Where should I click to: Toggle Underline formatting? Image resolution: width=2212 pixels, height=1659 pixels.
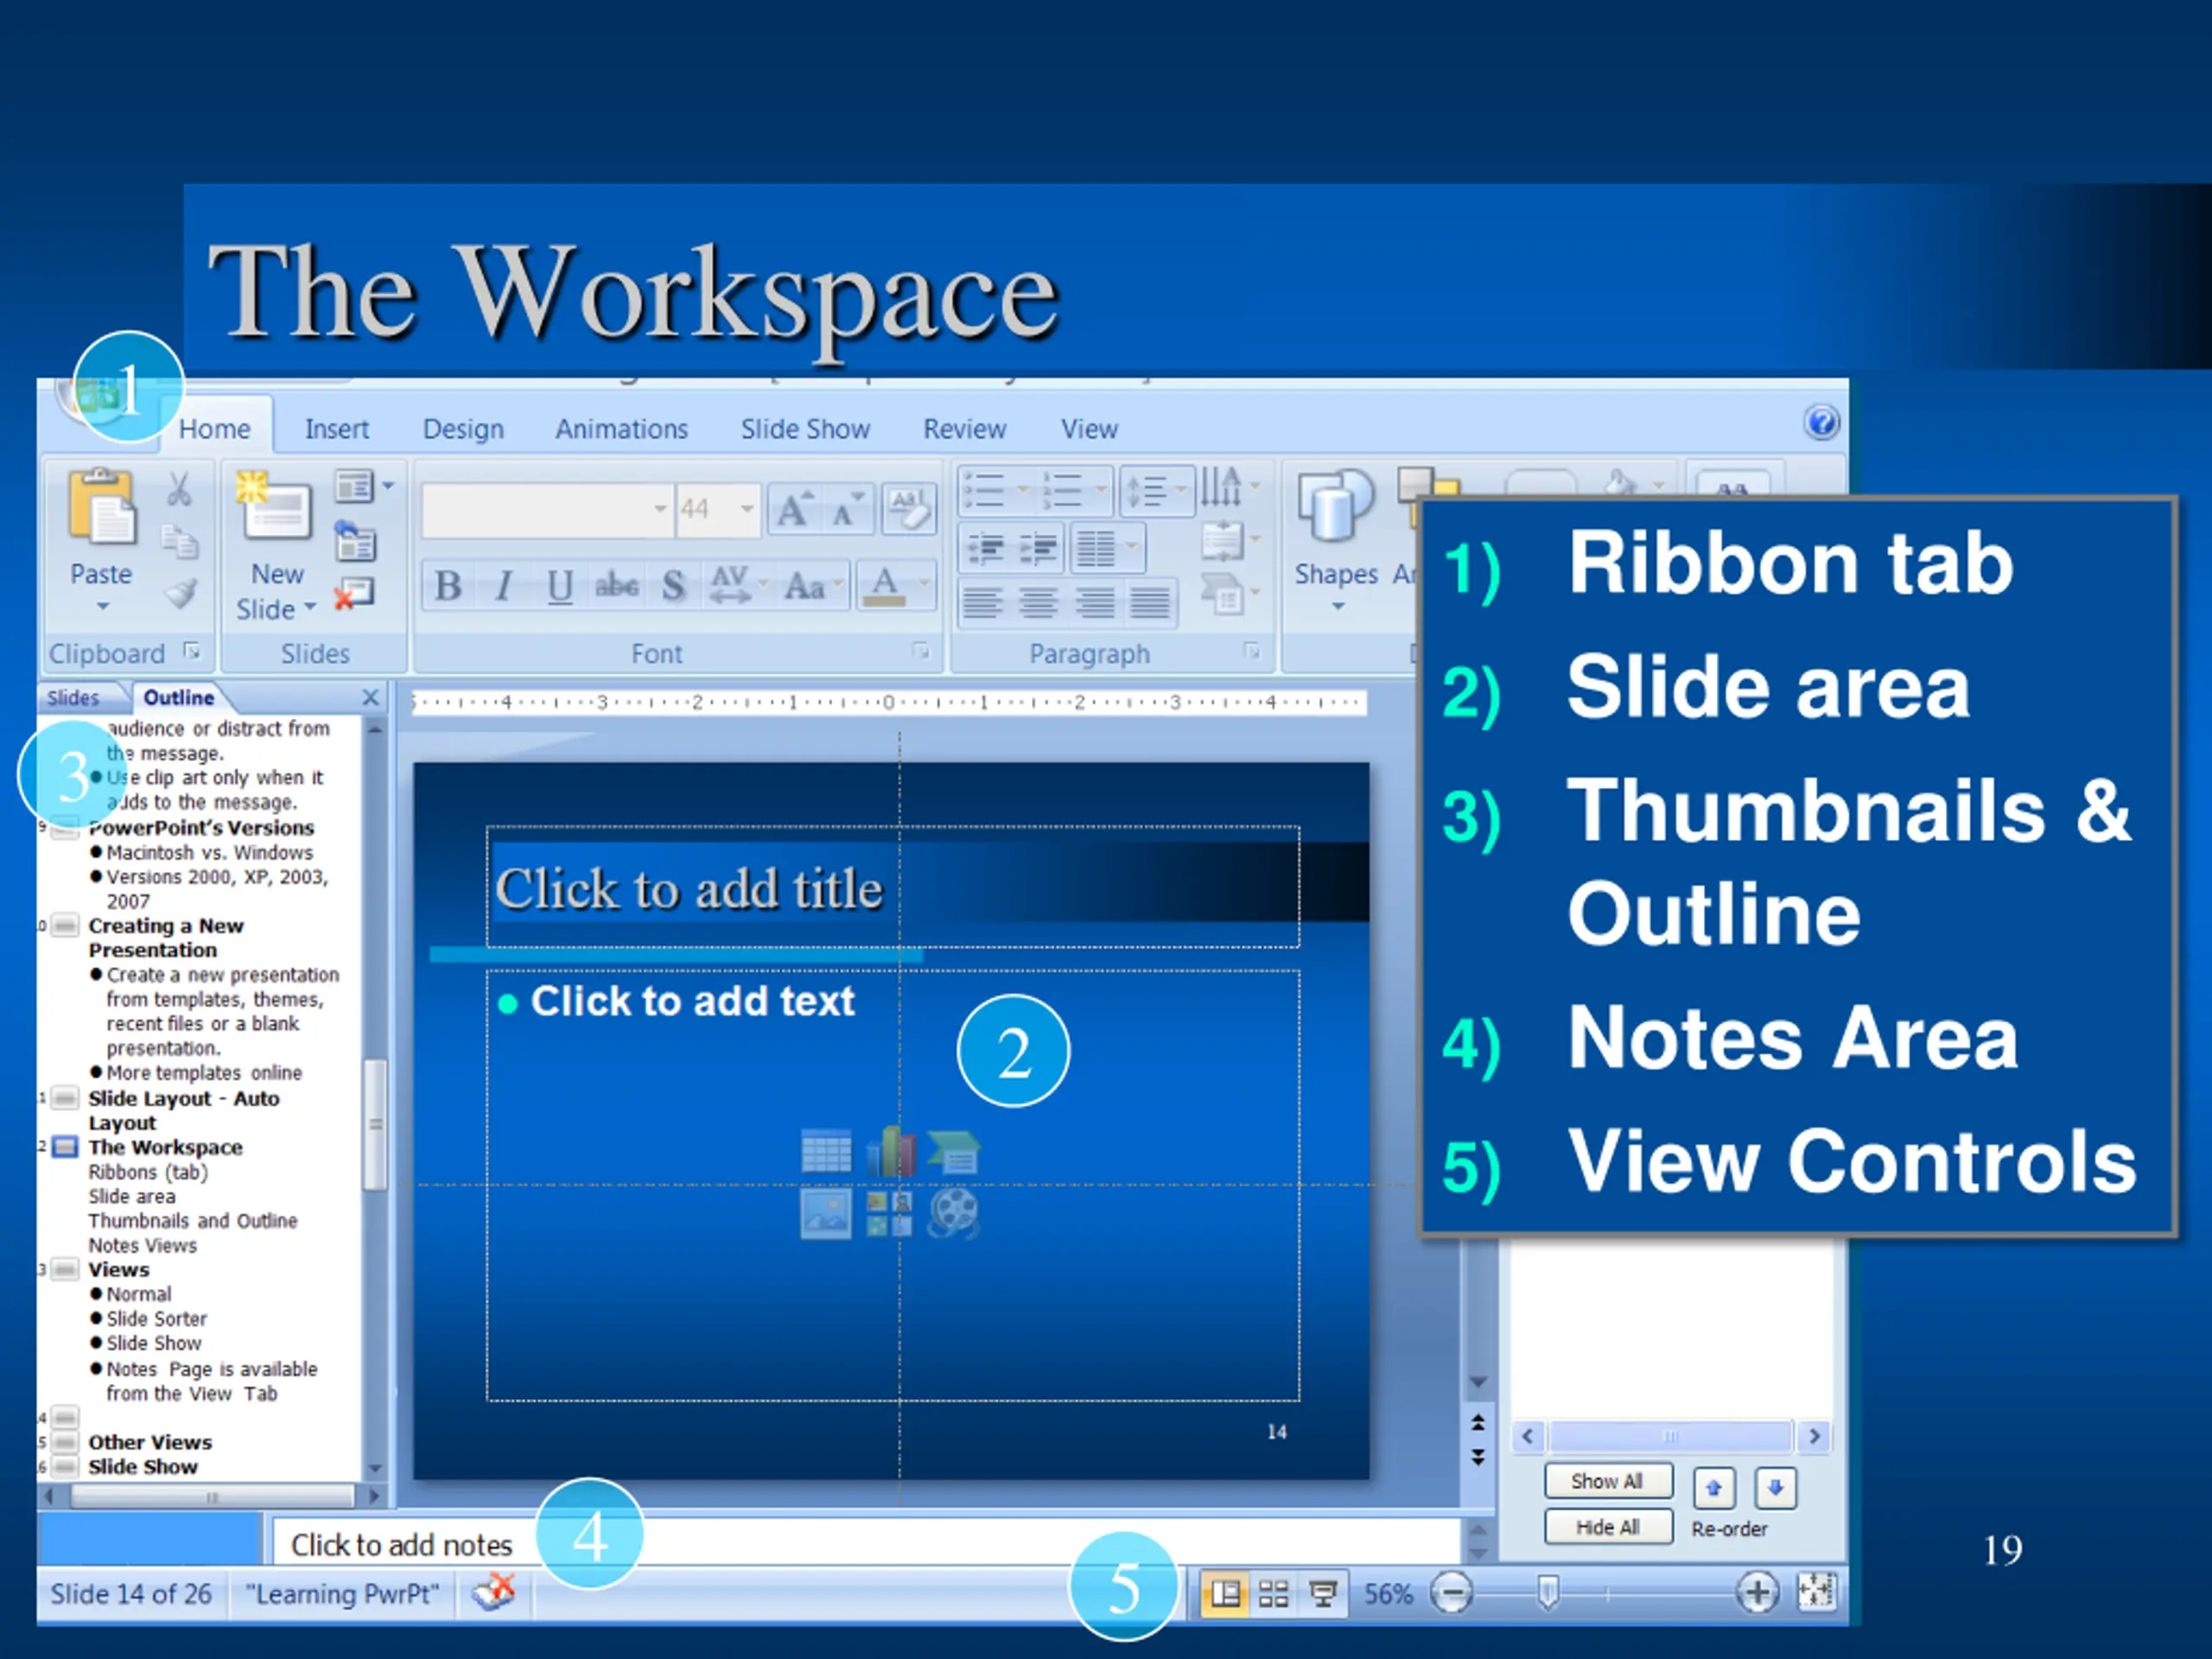[560, 586]
